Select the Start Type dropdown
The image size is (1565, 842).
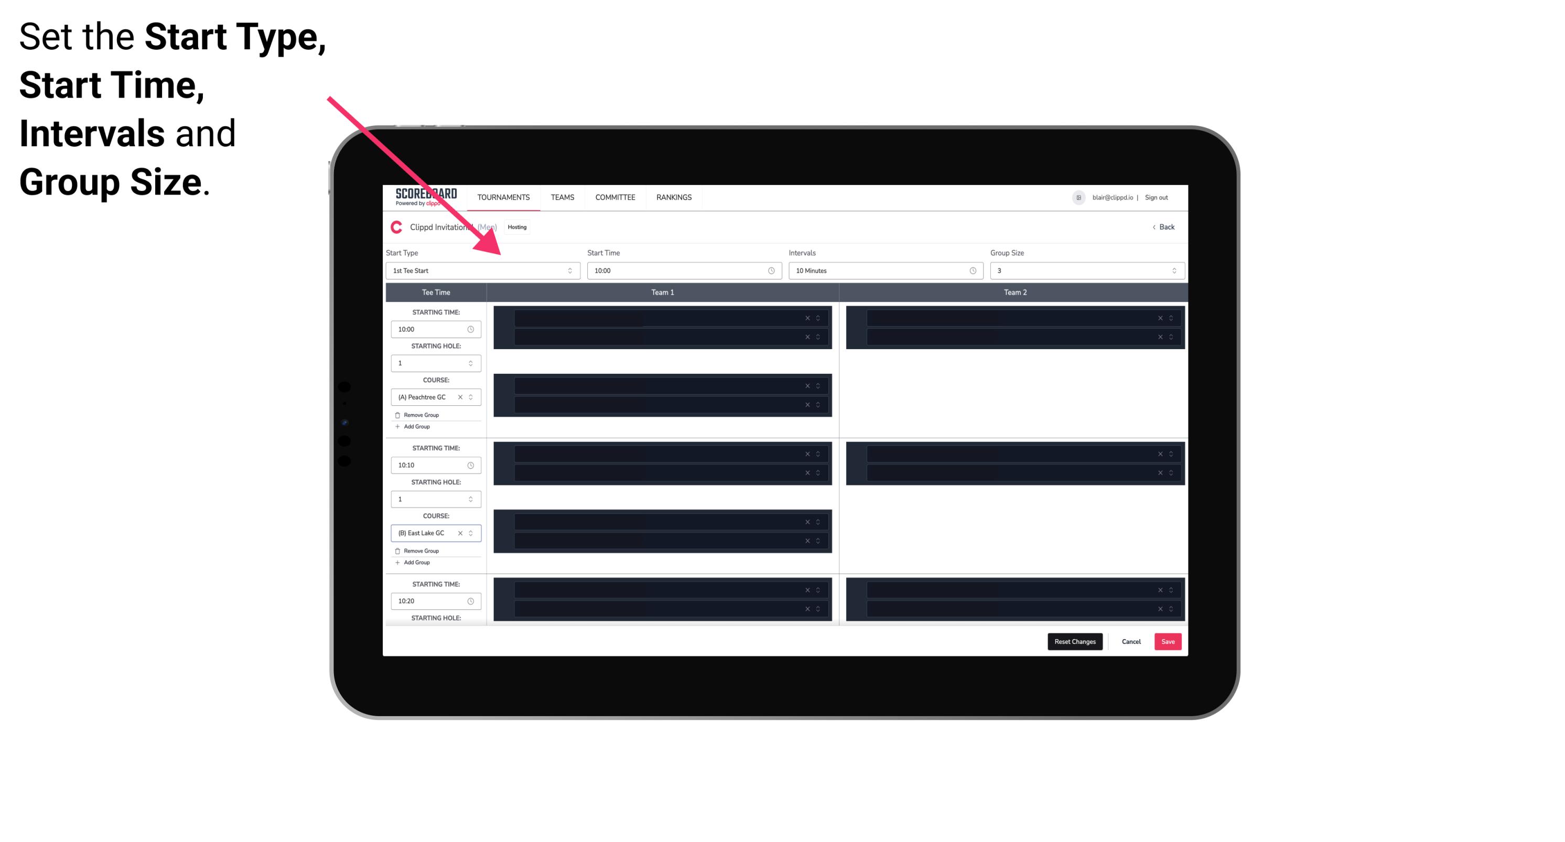point(481,271)
